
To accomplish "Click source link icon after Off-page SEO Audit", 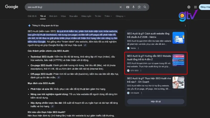I will pos(59,77).
